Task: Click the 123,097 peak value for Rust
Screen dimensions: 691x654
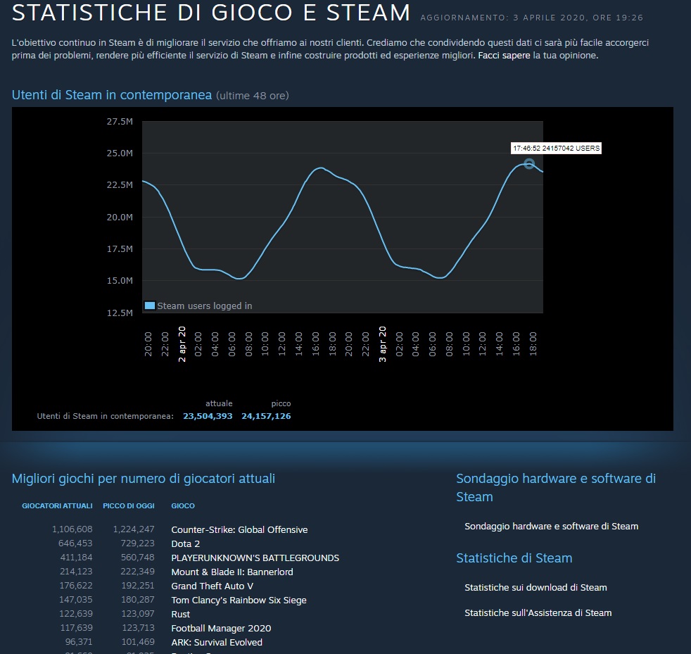Action: coord(138,614)
